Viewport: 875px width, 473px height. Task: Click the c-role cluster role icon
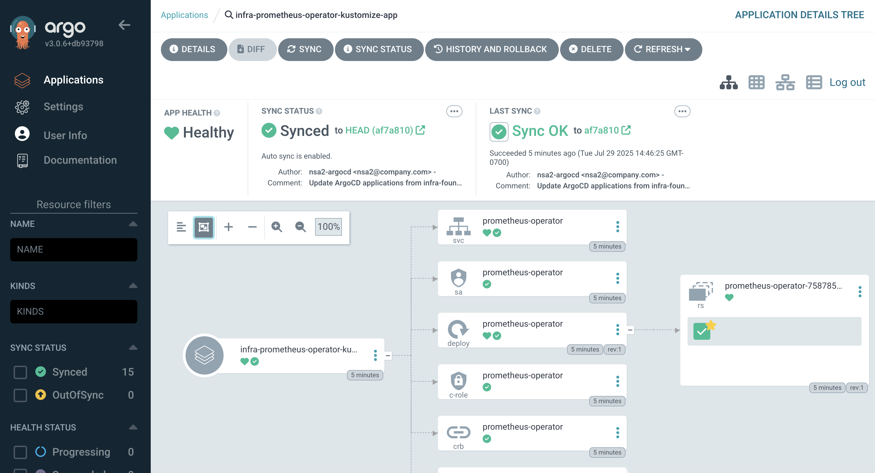click(458, 381)
